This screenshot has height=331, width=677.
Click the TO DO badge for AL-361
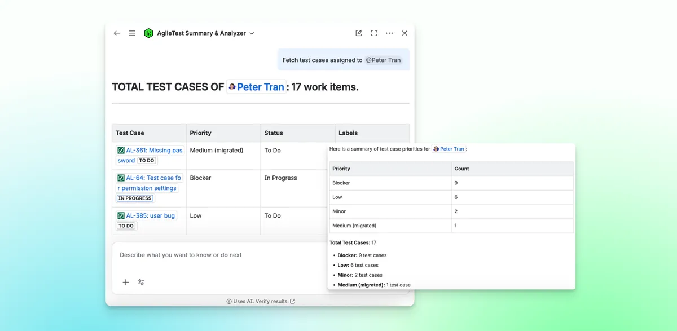point(147,161)
